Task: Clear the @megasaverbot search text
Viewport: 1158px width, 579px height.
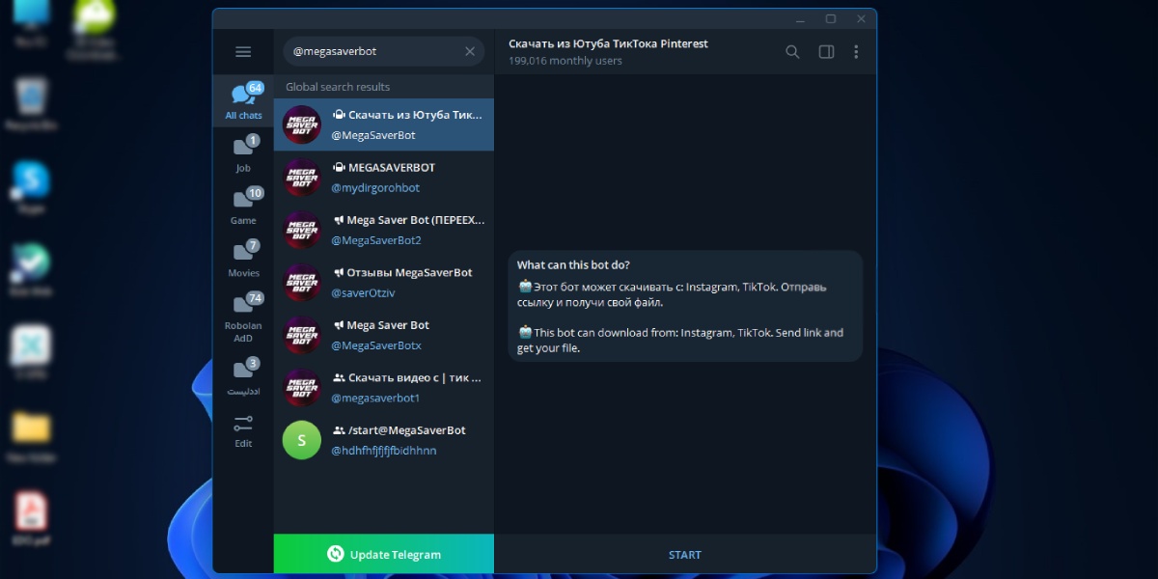Action: 470,52
